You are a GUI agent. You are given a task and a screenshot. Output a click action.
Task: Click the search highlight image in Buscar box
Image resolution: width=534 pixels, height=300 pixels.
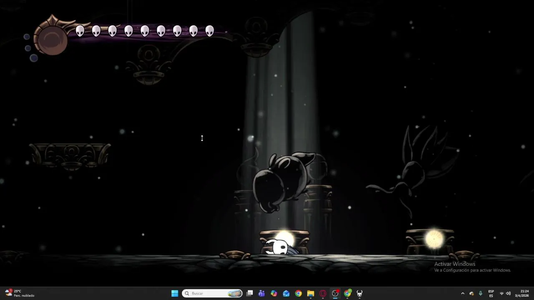235,293
